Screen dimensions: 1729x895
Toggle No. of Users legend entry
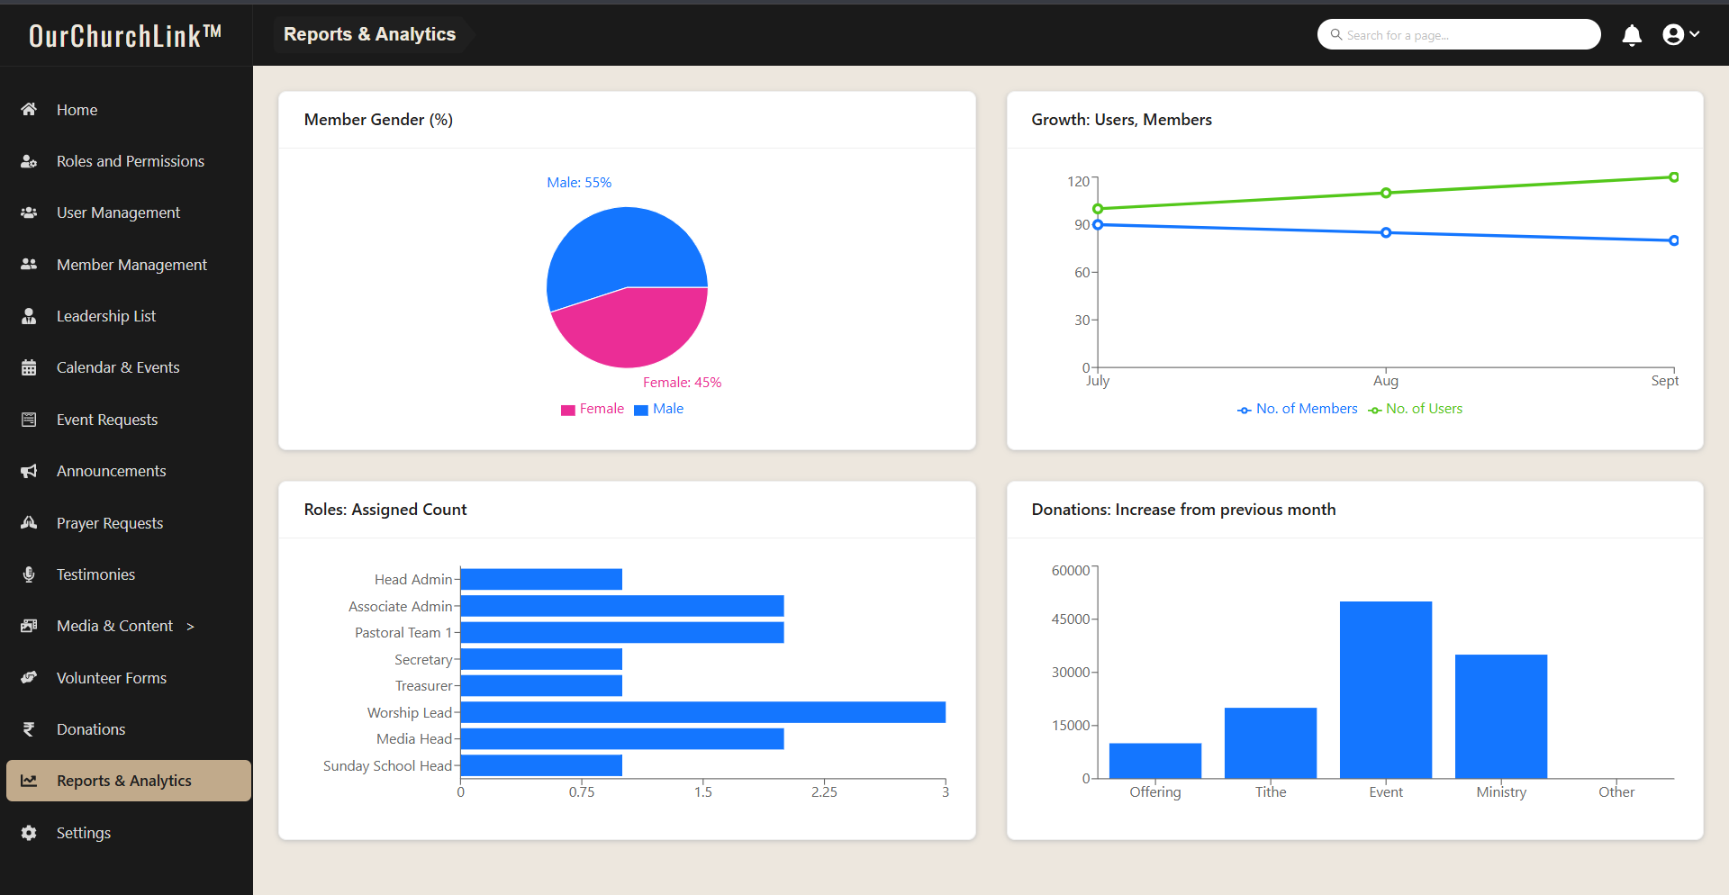(1415, 409)
